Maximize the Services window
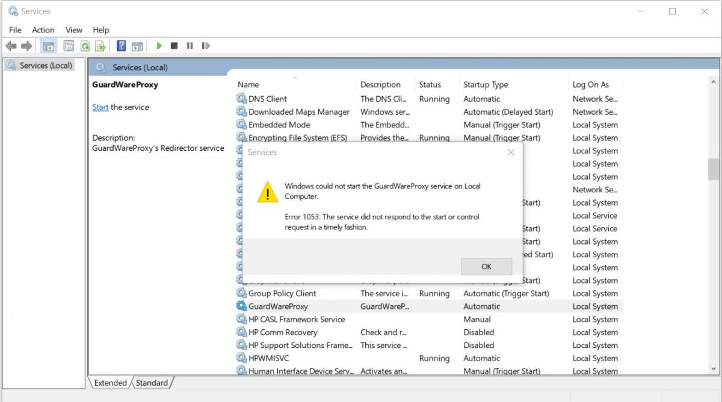This screenshot has height=402, width=722. [672, 11]
